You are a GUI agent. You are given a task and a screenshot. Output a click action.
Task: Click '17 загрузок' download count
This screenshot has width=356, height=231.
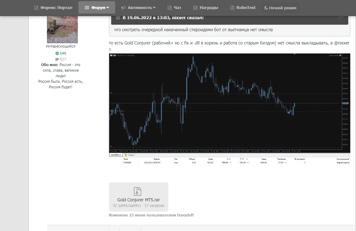tap(154, 206)
